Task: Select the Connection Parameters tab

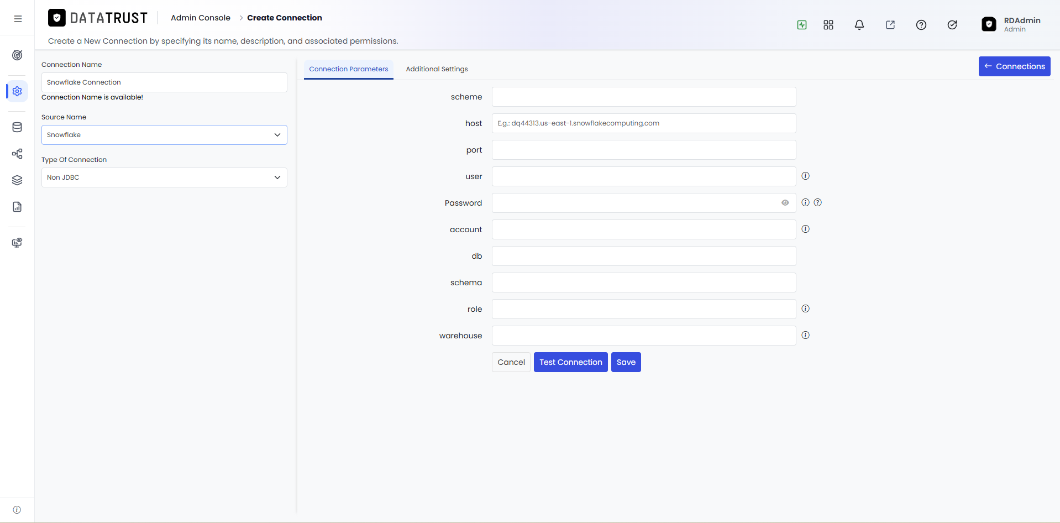Action: click(349, 69)
